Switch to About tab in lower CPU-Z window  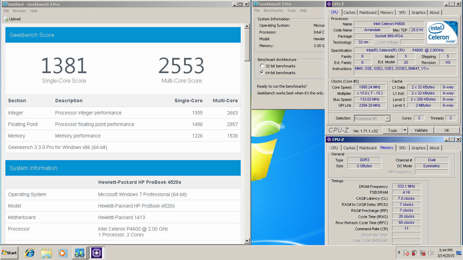435,148
